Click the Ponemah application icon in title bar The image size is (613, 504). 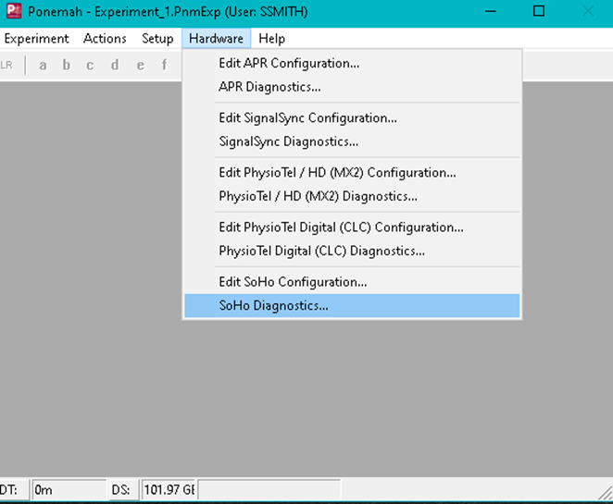coord(13,12)
